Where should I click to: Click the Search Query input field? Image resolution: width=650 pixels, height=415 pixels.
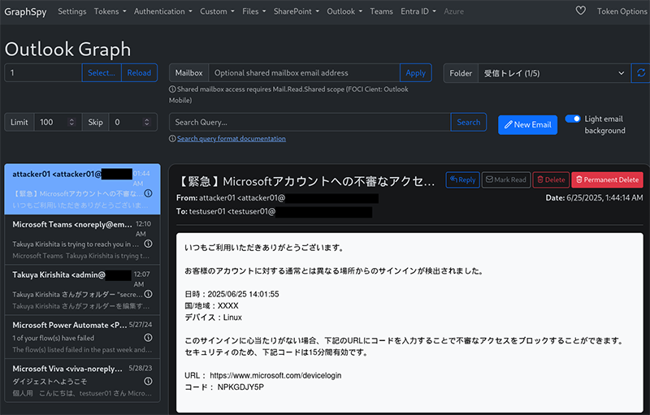[310, 123]
